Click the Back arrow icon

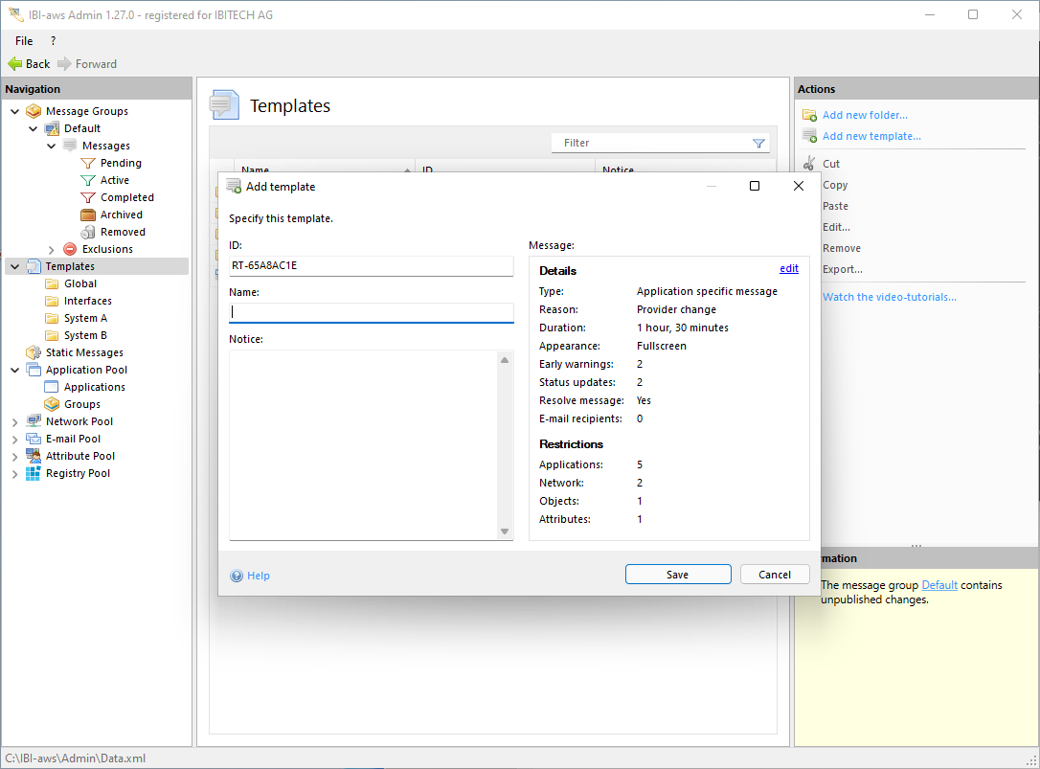(x=15, y=64)
